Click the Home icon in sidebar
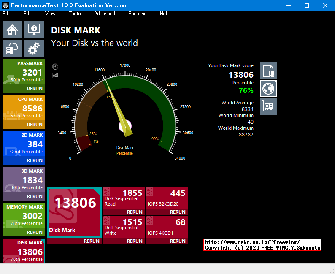This screenshot has height=274, width=335. 13,30
